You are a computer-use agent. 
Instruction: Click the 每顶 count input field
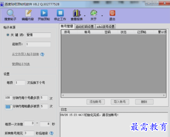[20, 83]
